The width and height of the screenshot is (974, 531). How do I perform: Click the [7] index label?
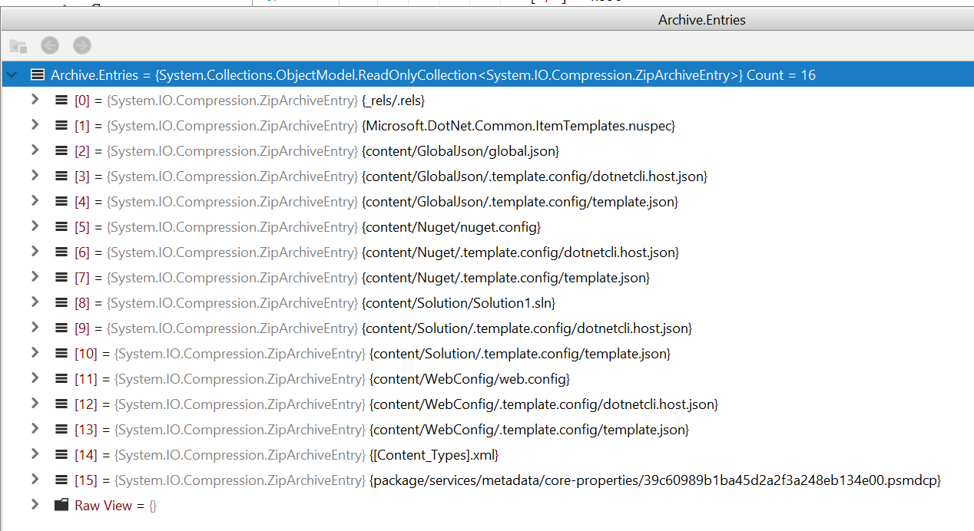tap(82, 278)
